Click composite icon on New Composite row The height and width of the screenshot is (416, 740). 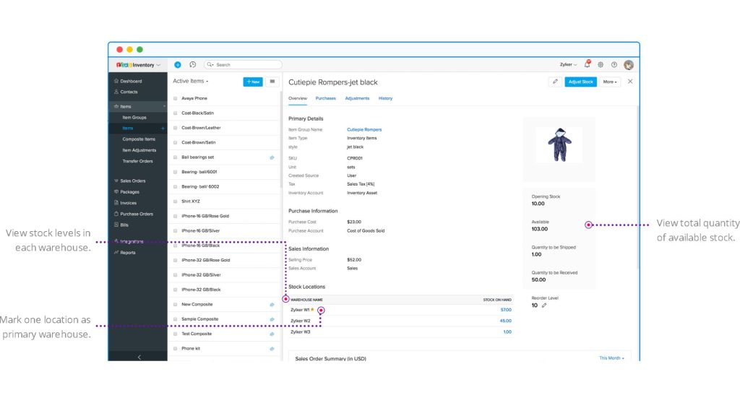pyautogui.click(x=272, y=305)
